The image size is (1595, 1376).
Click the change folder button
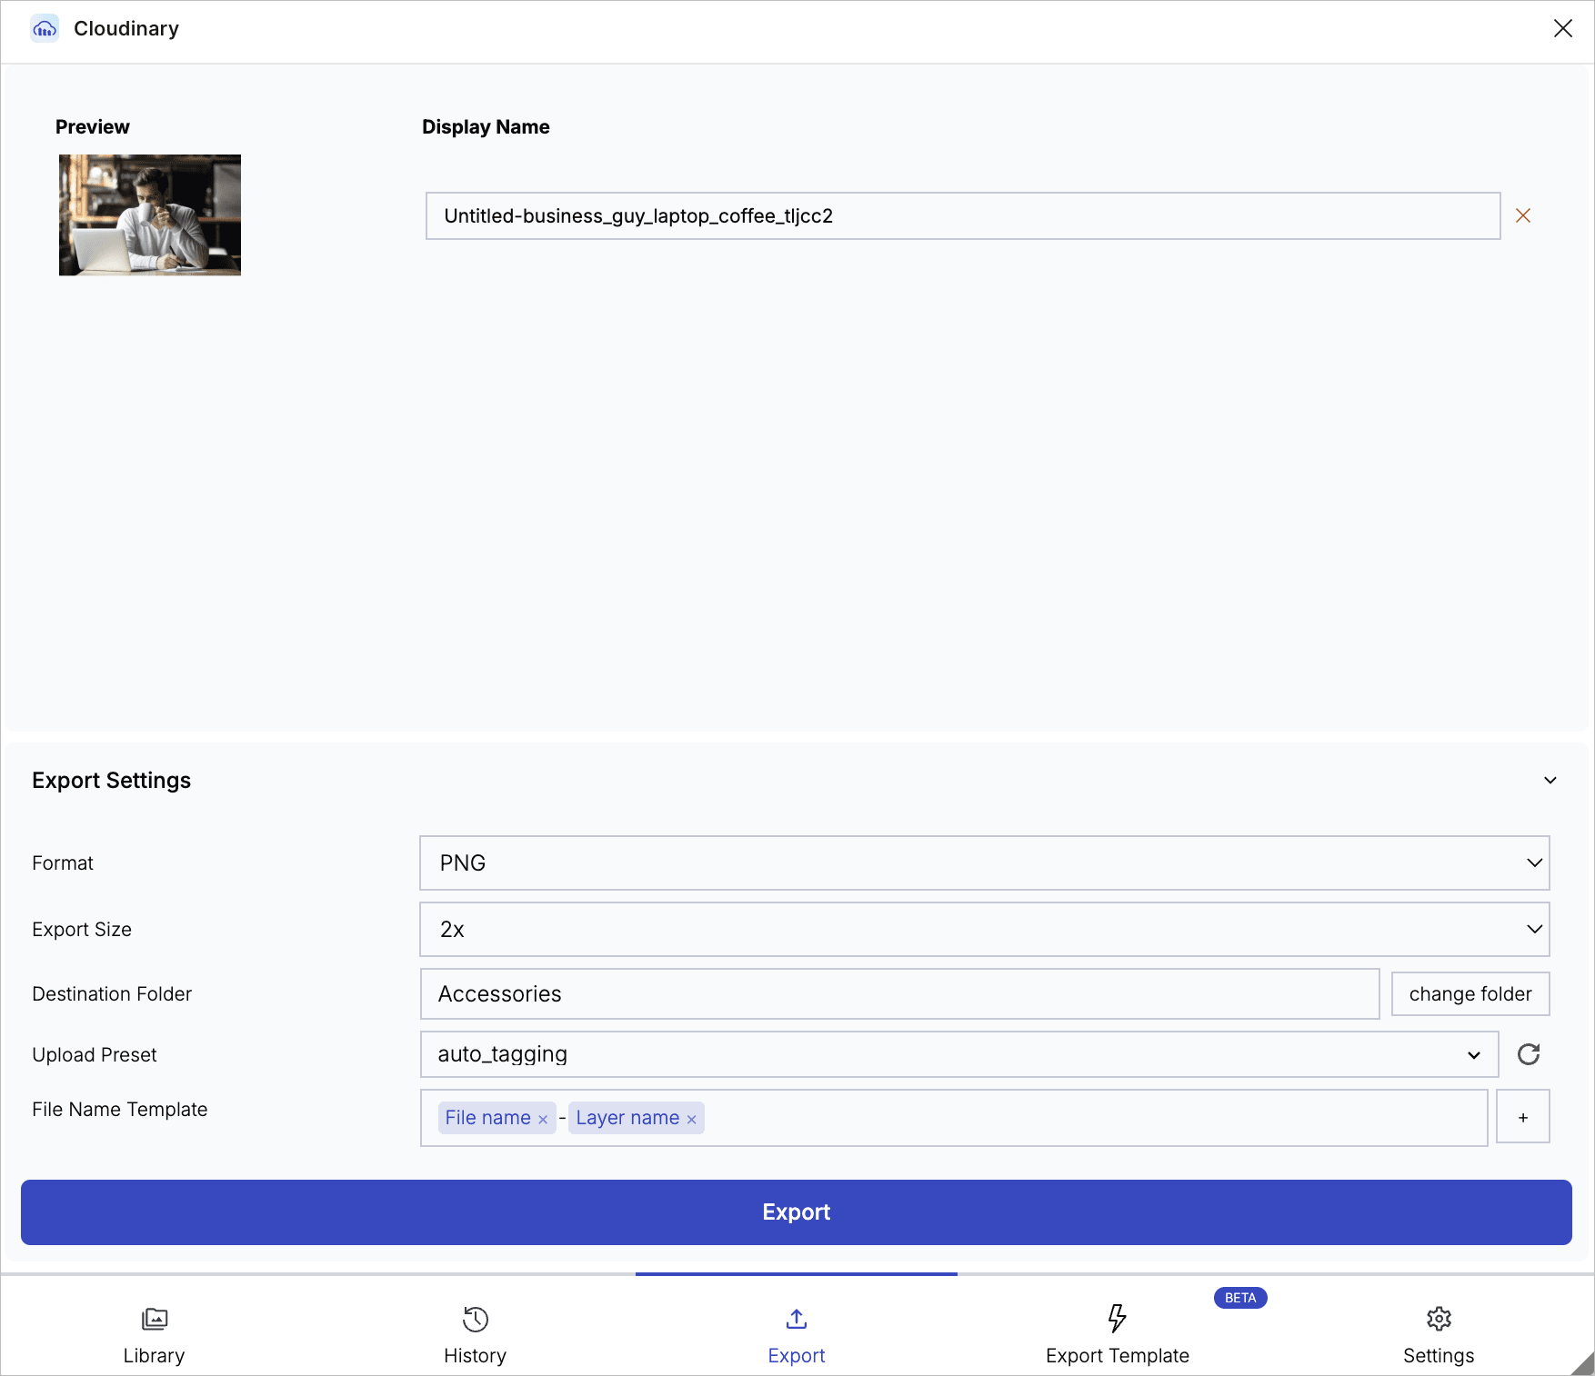point(1470,993)
